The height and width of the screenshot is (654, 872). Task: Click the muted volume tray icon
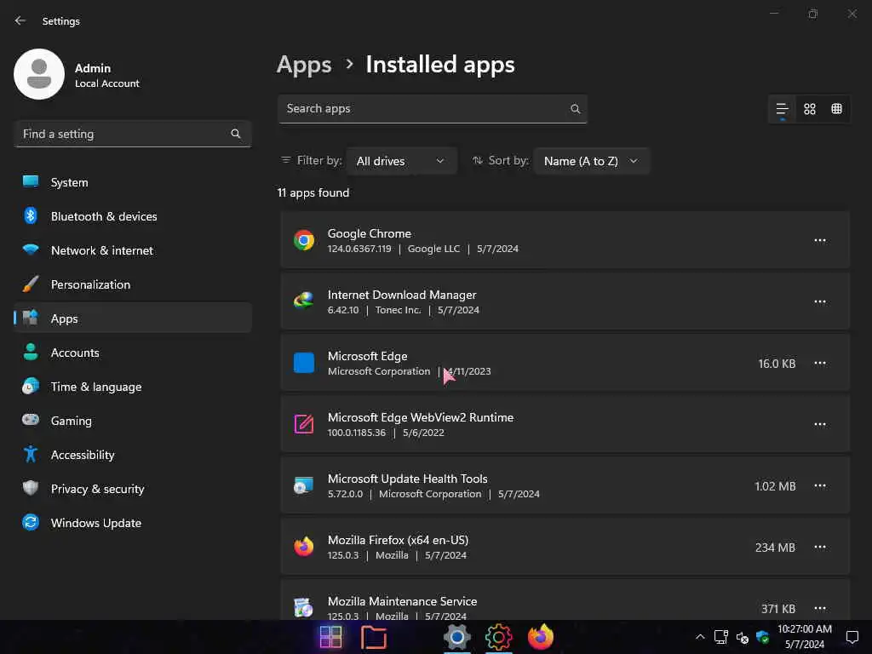742,638
